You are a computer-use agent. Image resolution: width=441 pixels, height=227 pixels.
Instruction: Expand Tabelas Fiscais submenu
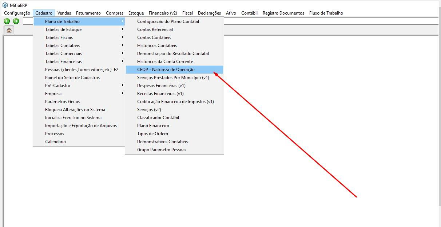coord(59,38)
